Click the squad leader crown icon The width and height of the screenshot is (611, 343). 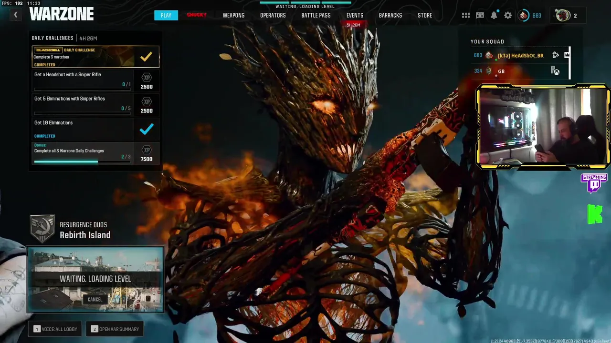pos(567,55)
